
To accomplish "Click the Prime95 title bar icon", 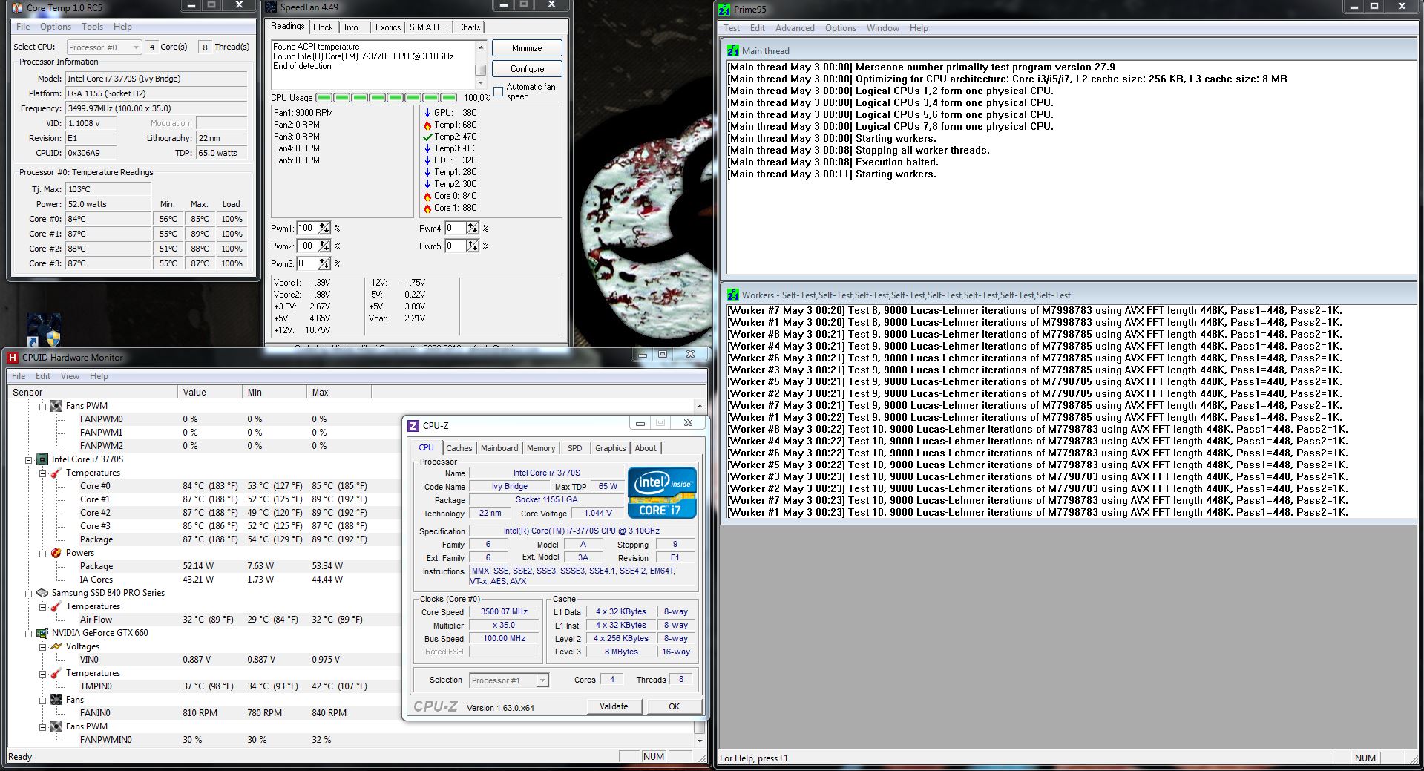I will click(725, 9).
